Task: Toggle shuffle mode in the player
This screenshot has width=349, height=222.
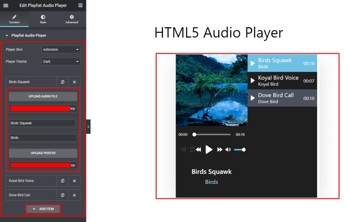Action: coord(183,149)
